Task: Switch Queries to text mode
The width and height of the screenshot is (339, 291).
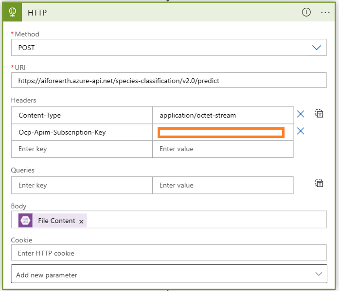Action: [319, 183]
